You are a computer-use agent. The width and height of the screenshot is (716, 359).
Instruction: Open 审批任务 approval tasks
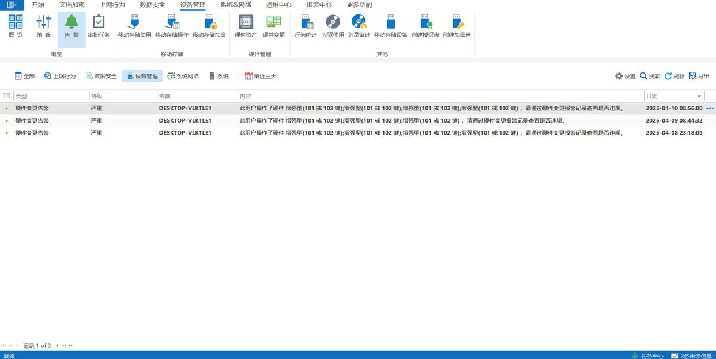coord(99,27)
